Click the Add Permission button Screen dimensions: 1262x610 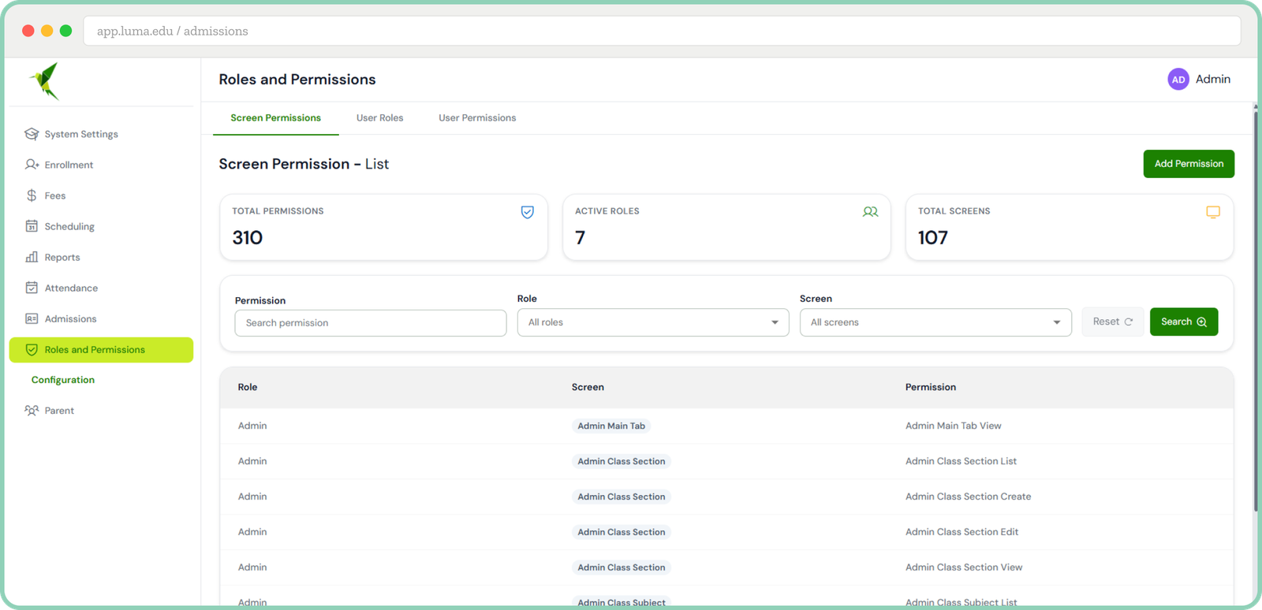1189,164
